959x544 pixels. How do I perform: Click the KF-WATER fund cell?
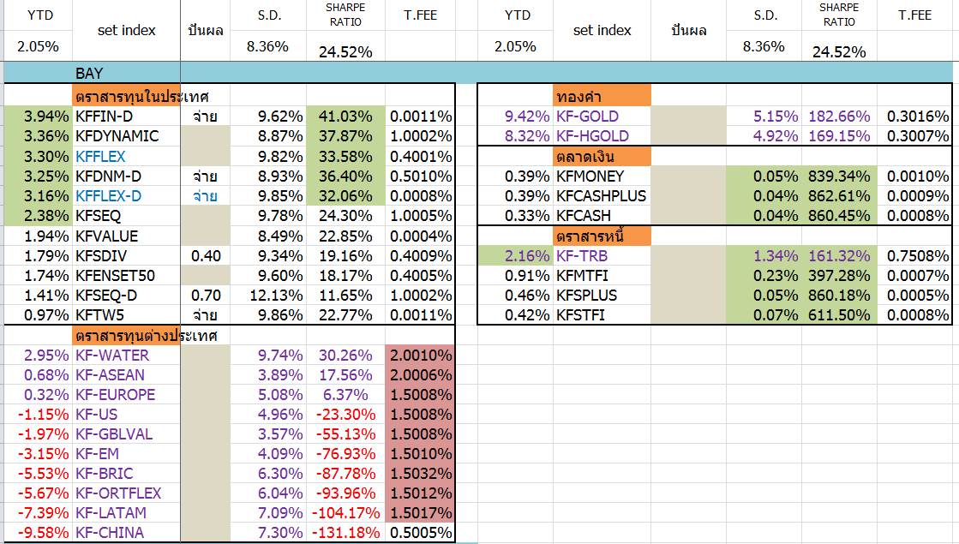[126, 356]
